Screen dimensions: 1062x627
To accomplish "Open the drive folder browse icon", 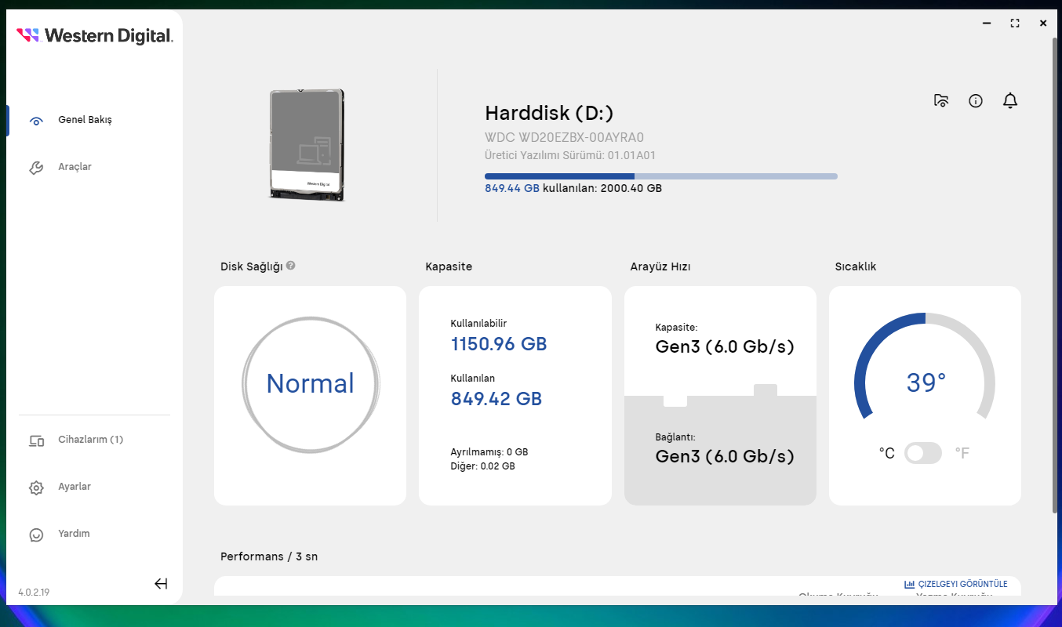I will pyautogui.click(x=941, y=100).
